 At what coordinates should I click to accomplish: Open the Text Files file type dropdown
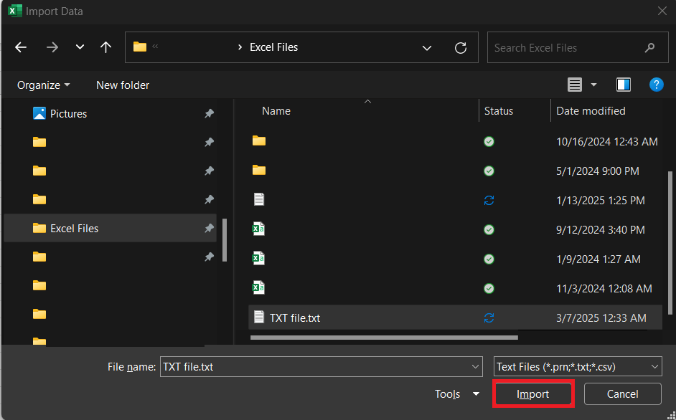pyautogui.click(x=578, y=366)
